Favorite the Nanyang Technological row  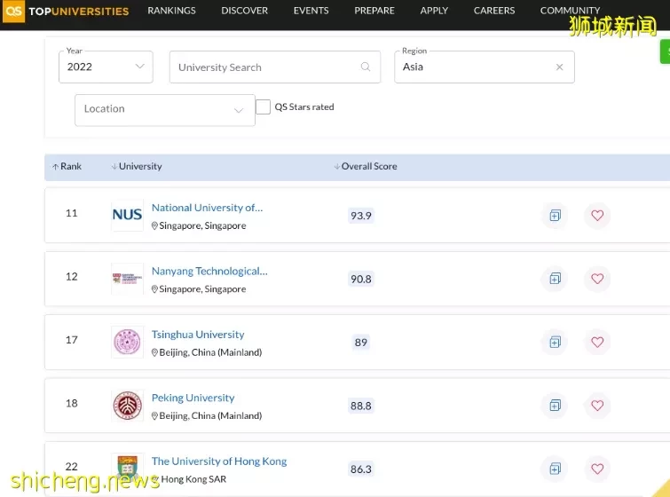pyautogui.click(x=597, y=279)
